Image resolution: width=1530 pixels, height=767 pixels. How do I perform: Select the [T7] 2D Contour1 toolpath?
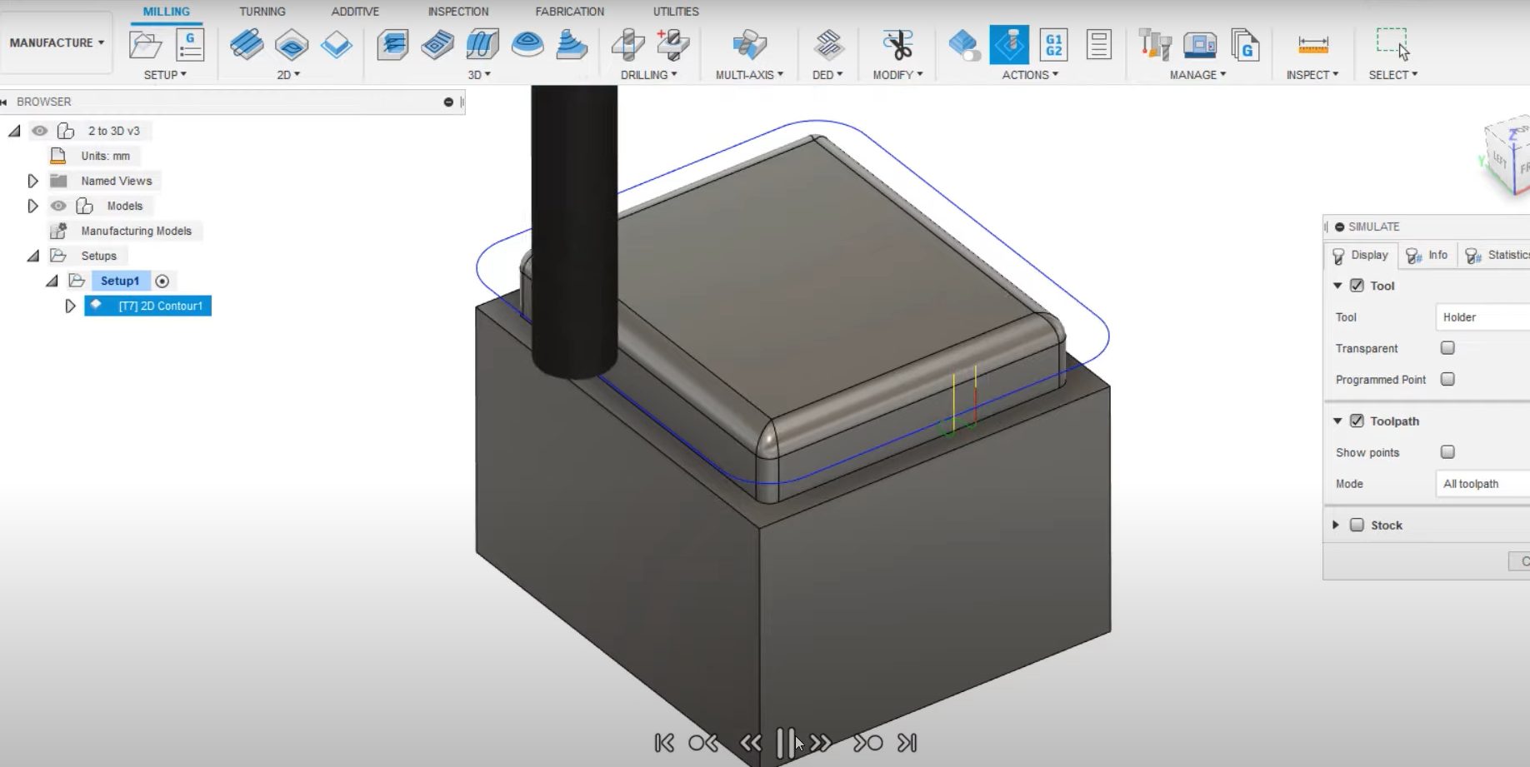click(x=147, y=306)
